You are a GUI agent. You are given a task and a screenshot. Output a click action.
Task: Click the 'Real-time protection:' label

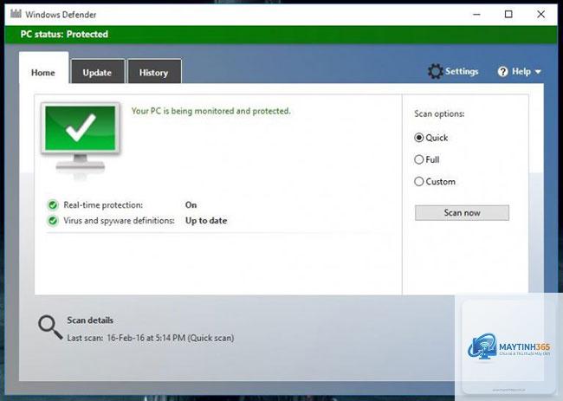point(103,205)
